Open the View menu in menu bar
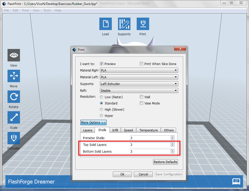The width and height of the screenshot is (249, 191). (36, 10)
